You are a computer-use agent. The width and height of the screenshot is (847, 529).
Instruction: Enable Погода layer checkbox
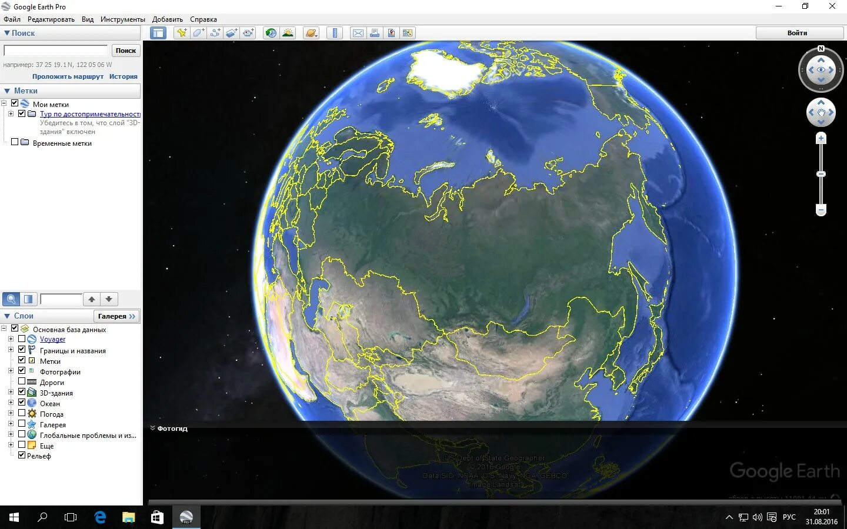[22, 413]
